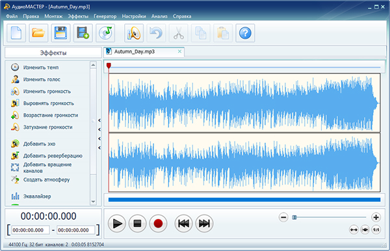Open the Эффекты menu
This screenshot has width=390, height=251.
pos(78,16)
